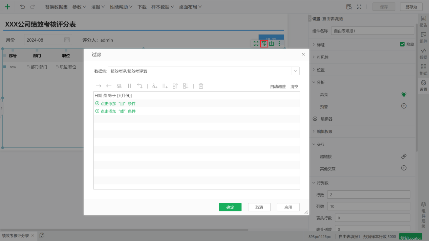Image resolution: width=429 pixels, height=241 pixels.
Task: Open the 参数 menu
Action: tap(79, 7)
